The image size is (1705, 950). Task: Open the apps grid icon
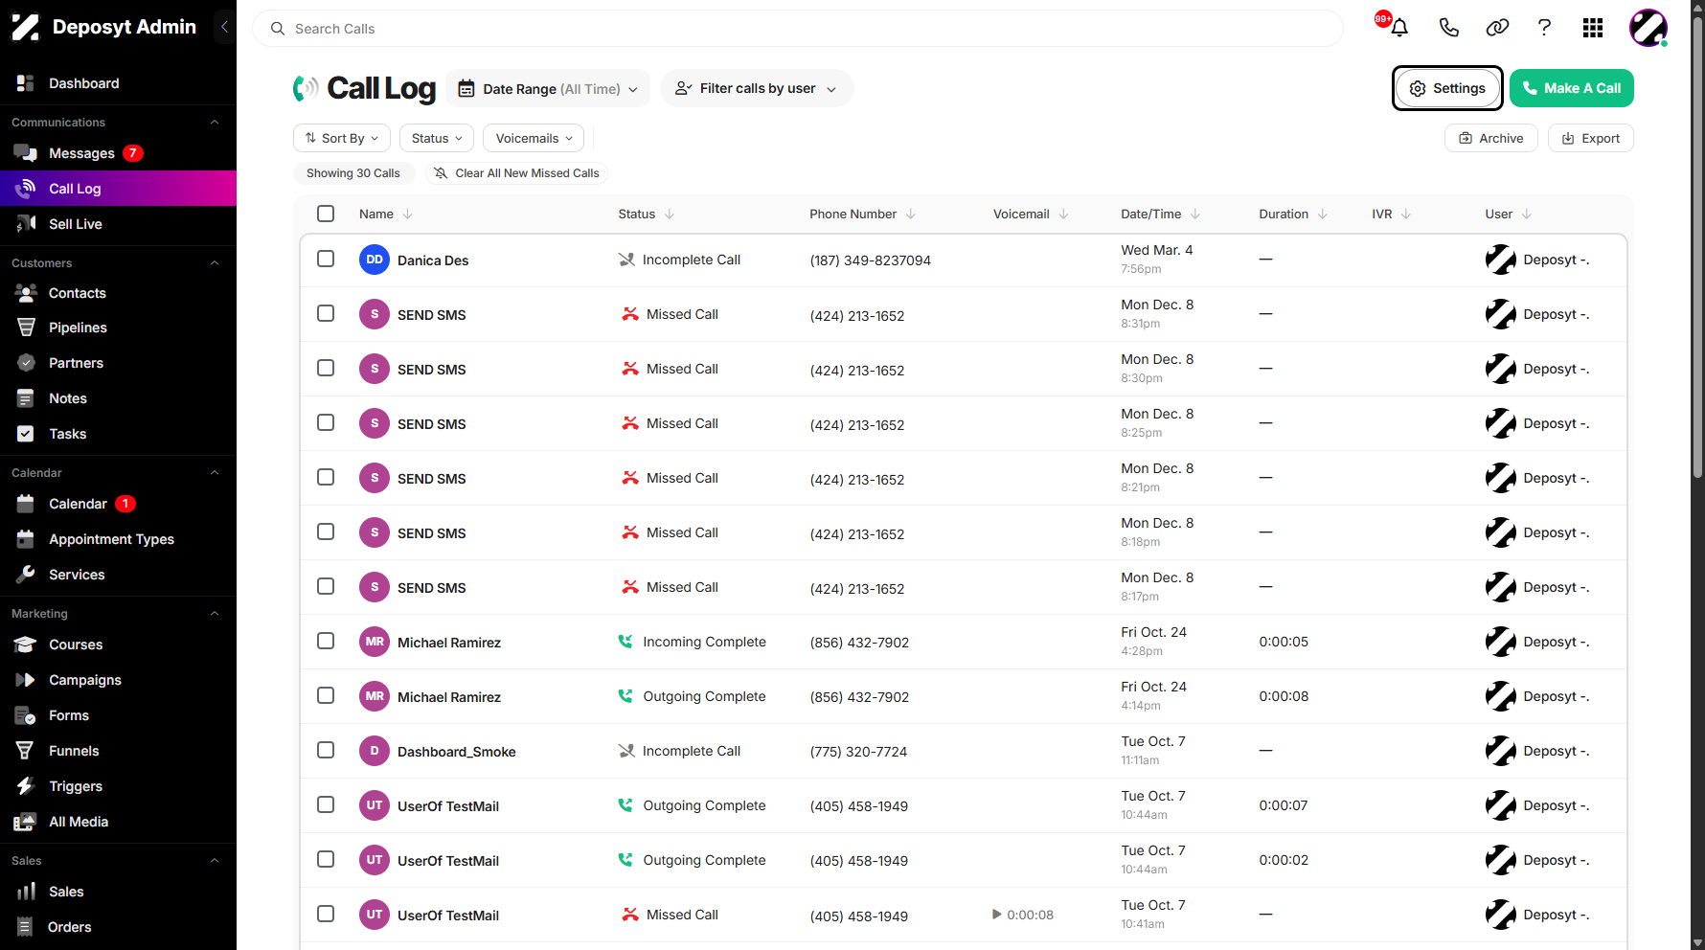1593,28
